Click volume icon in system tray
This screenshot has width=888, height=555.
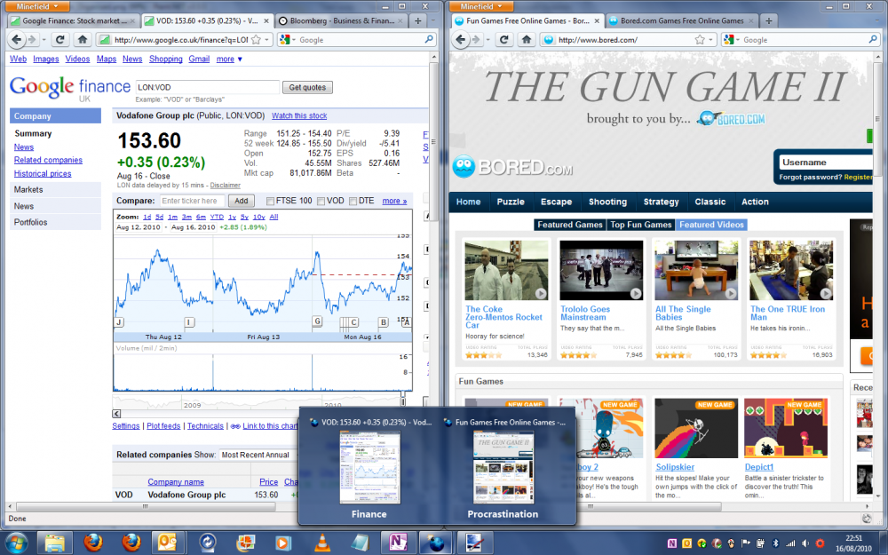(805, 543)
